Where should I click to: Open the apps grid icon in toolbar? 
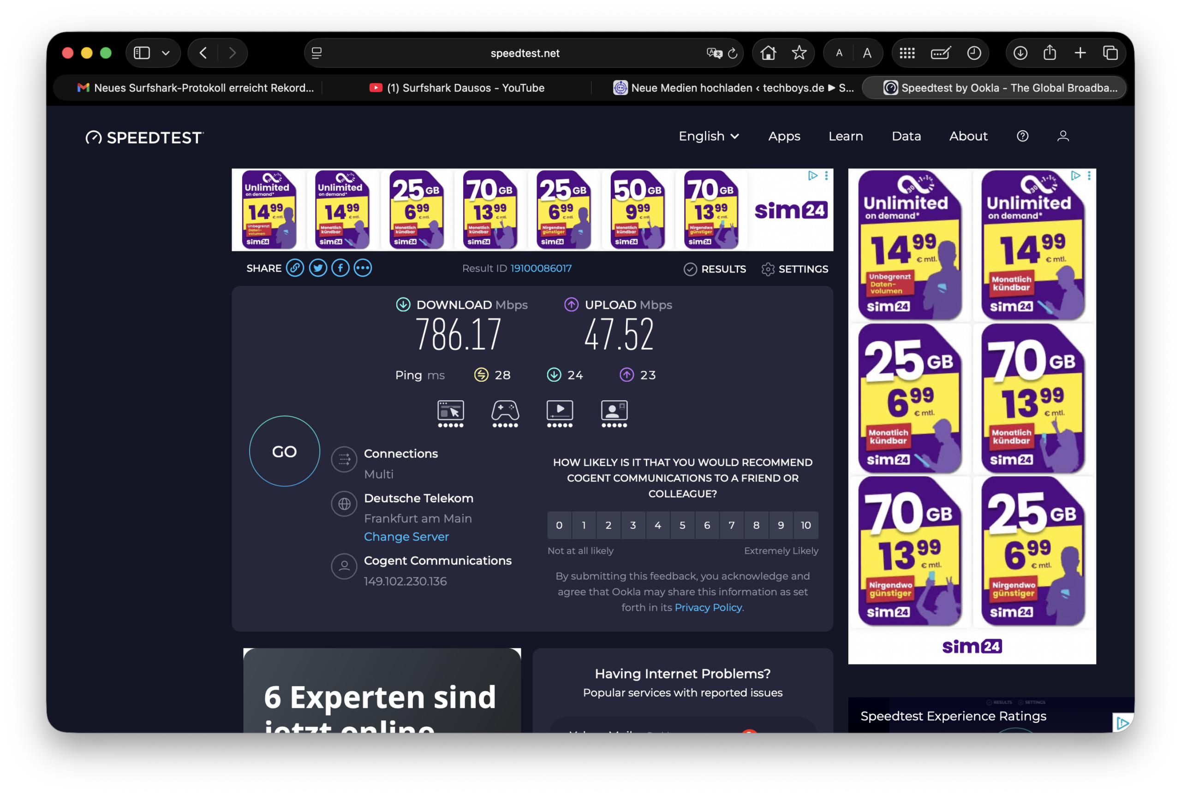click(907, 53)
